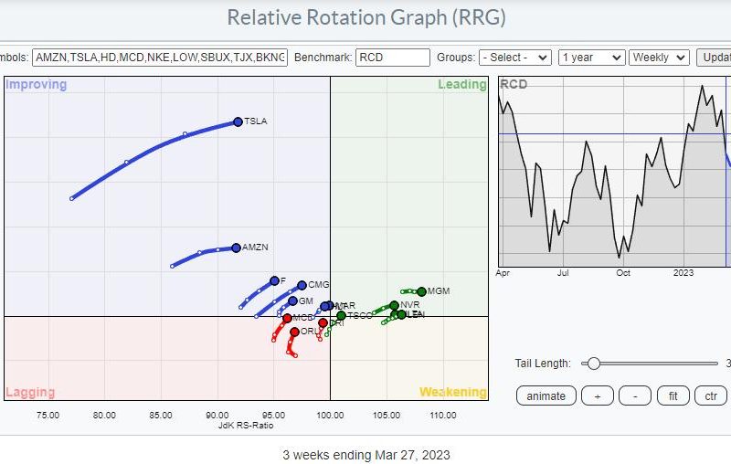Click the Symbols input field

tap(160, 58)
